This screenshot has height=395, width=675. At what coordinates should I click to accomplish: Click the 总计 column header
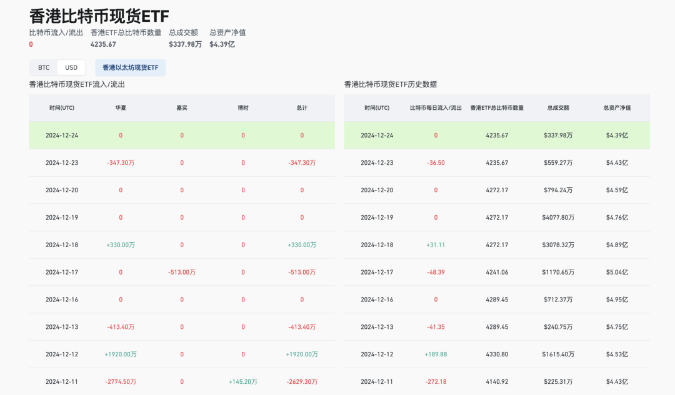[x=302, y=107]
